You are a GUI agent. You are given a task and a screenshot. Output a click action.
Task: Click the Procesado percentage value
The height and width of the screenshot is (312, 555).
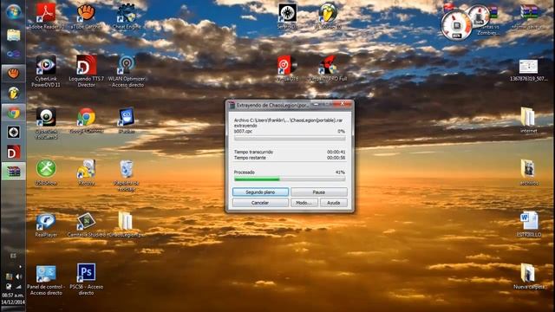pyautogui.click(x=340, y=172)
